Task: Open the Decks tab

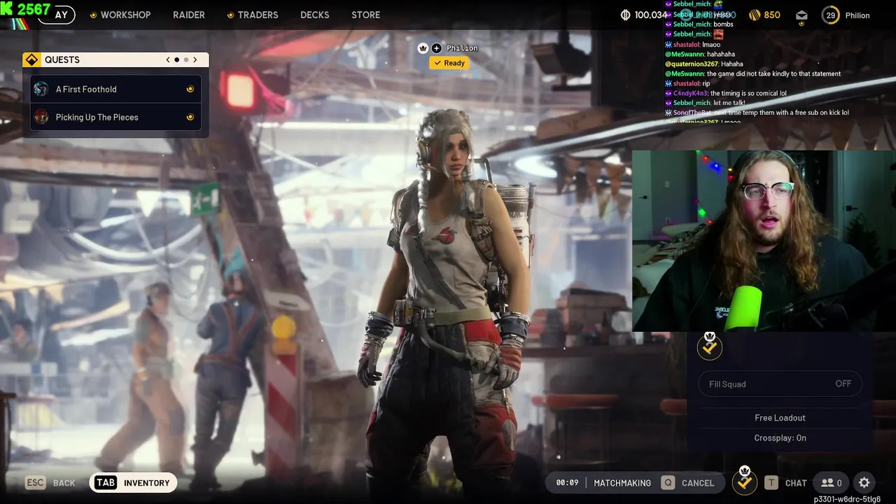Action: click(314, 15)
